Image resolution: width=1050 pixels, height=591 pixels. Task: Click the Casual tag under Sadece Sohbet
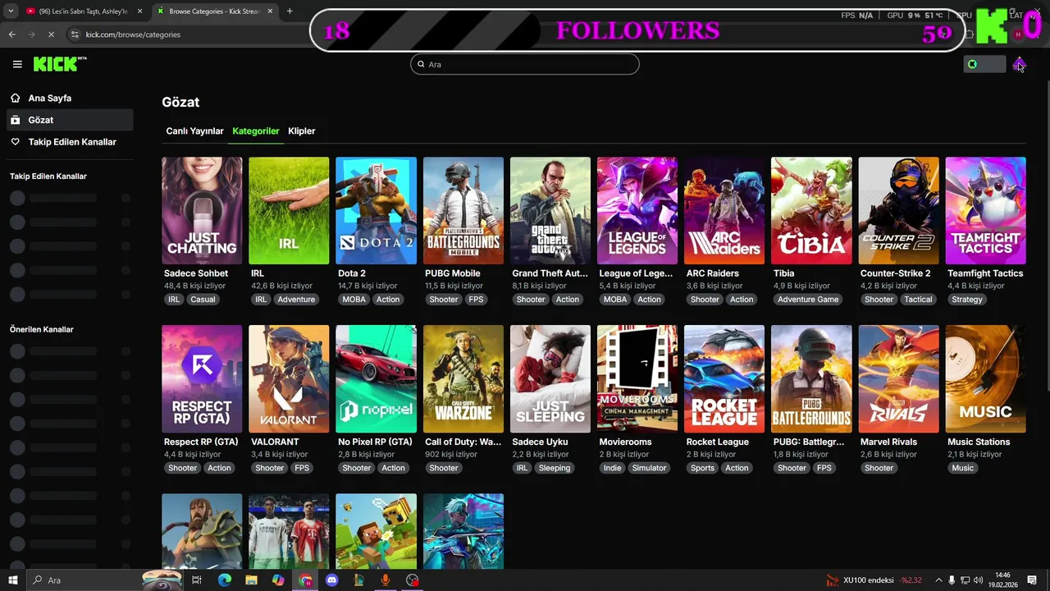[203, 300]
